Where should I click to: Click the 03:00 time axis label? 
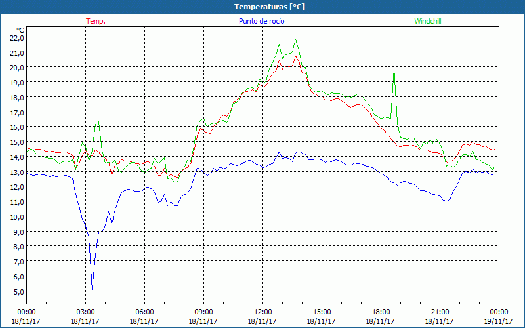click(x=85, y=312)
